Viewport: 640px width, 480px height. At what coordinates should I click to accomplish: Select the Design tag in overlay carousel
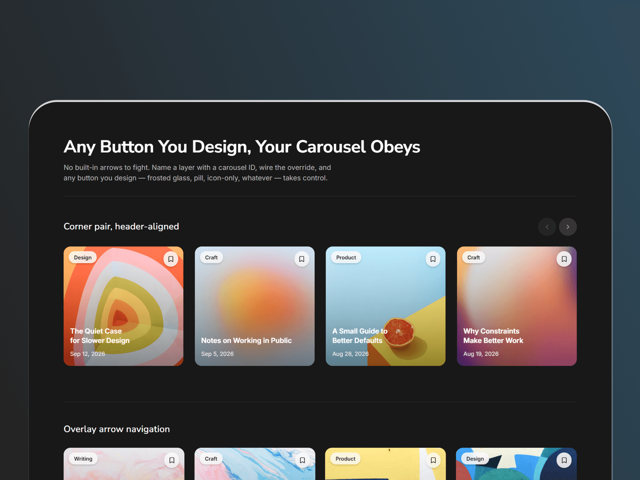475,459
